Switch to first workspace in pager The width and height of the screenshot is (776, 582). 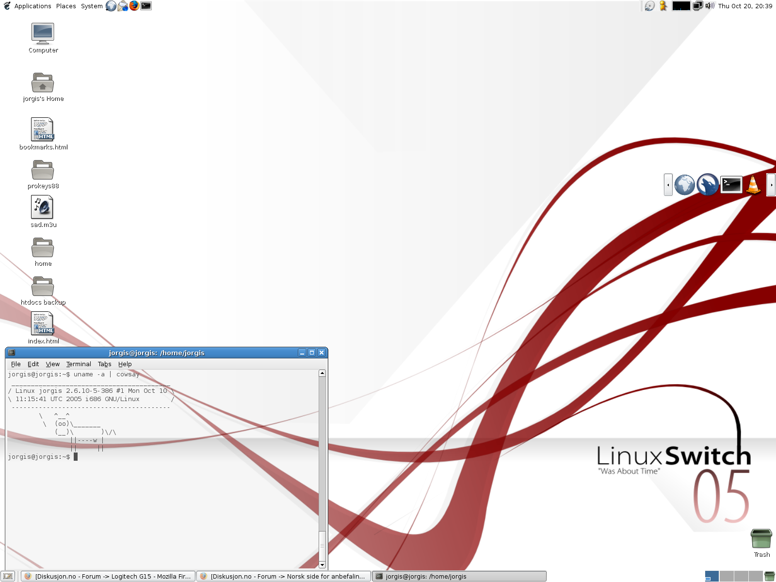pyautogui.click(x=711, y=576)
